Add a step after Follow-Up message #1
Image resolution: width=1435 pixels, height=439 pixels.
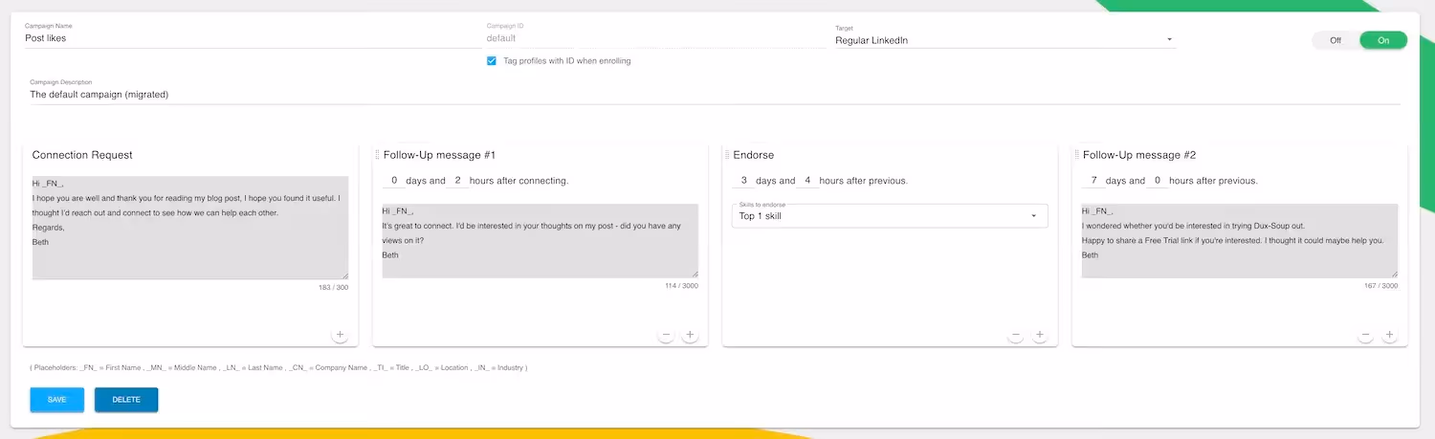[690, 336]
